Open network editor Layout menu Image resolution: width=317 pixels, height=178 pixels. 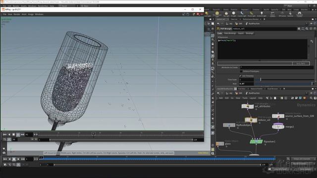click(x=253, y=98)
